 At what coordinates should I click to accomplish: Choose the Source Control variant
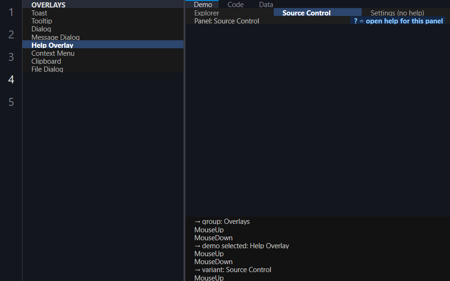[x=317, y=13]
